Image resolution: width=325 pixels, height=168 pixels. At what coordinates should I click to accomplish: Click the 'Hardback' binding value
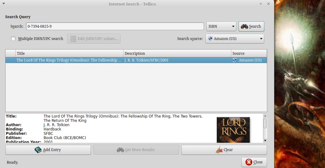pos(52,129)
